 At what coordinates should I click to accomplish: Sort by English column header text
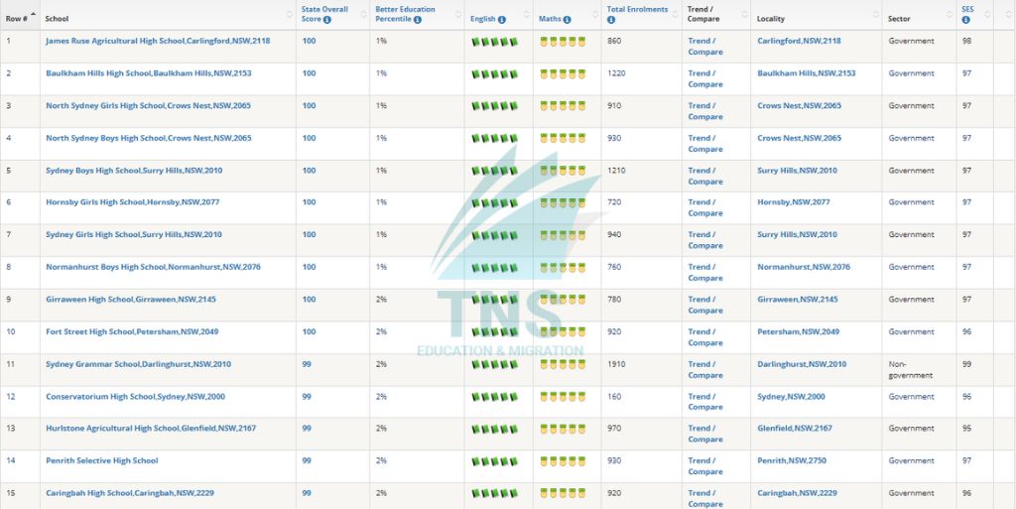(x=483, y=20)
